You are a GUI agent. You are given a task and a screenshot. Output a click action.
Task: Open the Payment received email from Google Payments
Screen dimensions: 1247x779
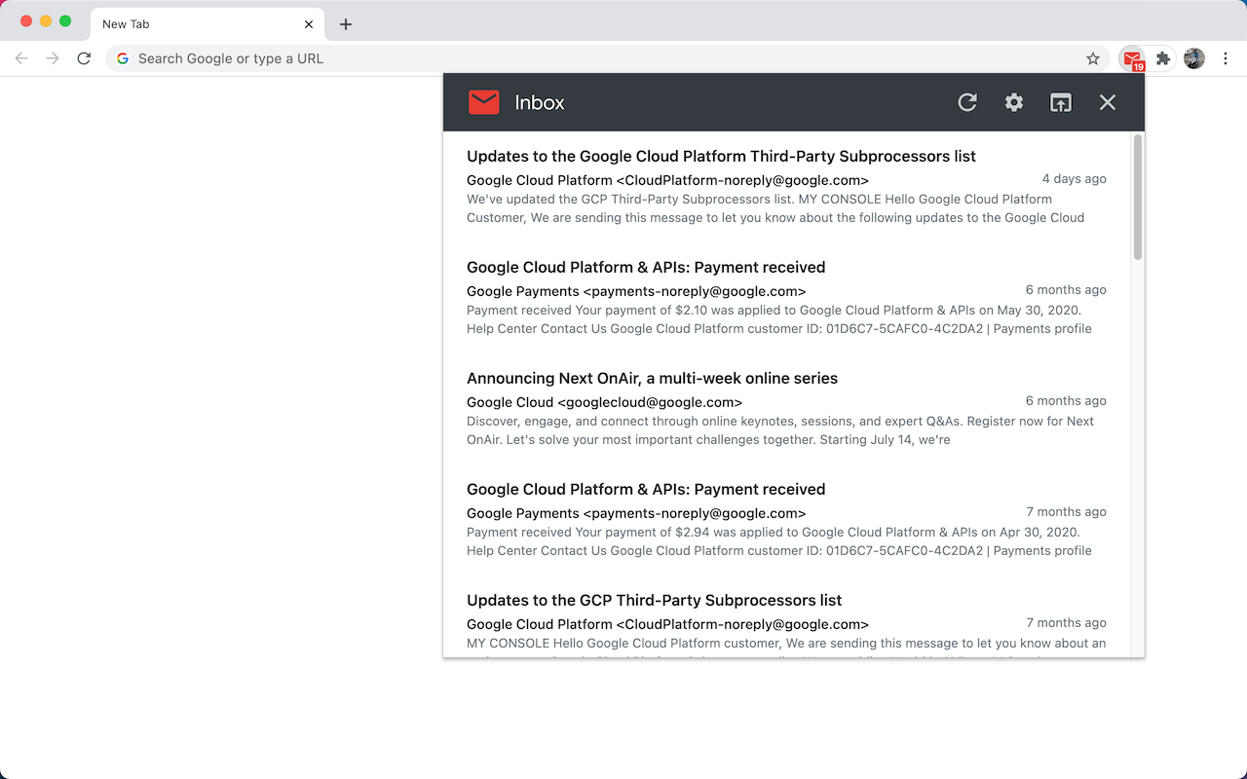(645, 267)
